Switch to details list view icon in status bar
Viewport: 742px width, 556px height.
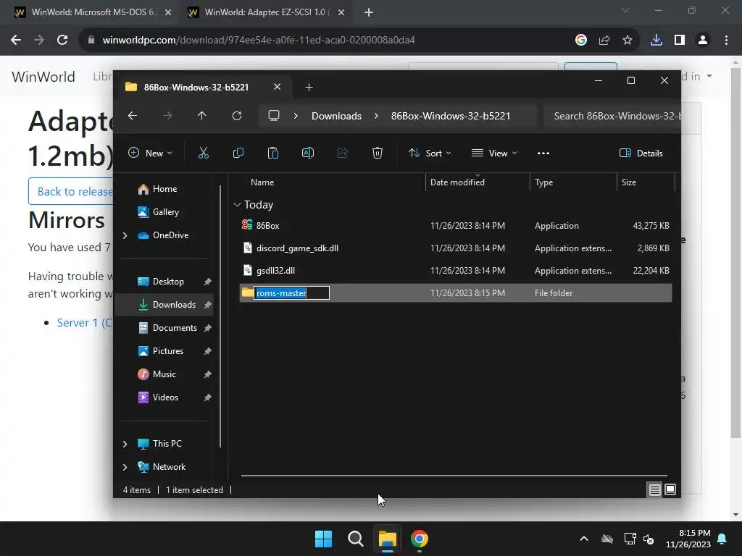coord(654,490)
